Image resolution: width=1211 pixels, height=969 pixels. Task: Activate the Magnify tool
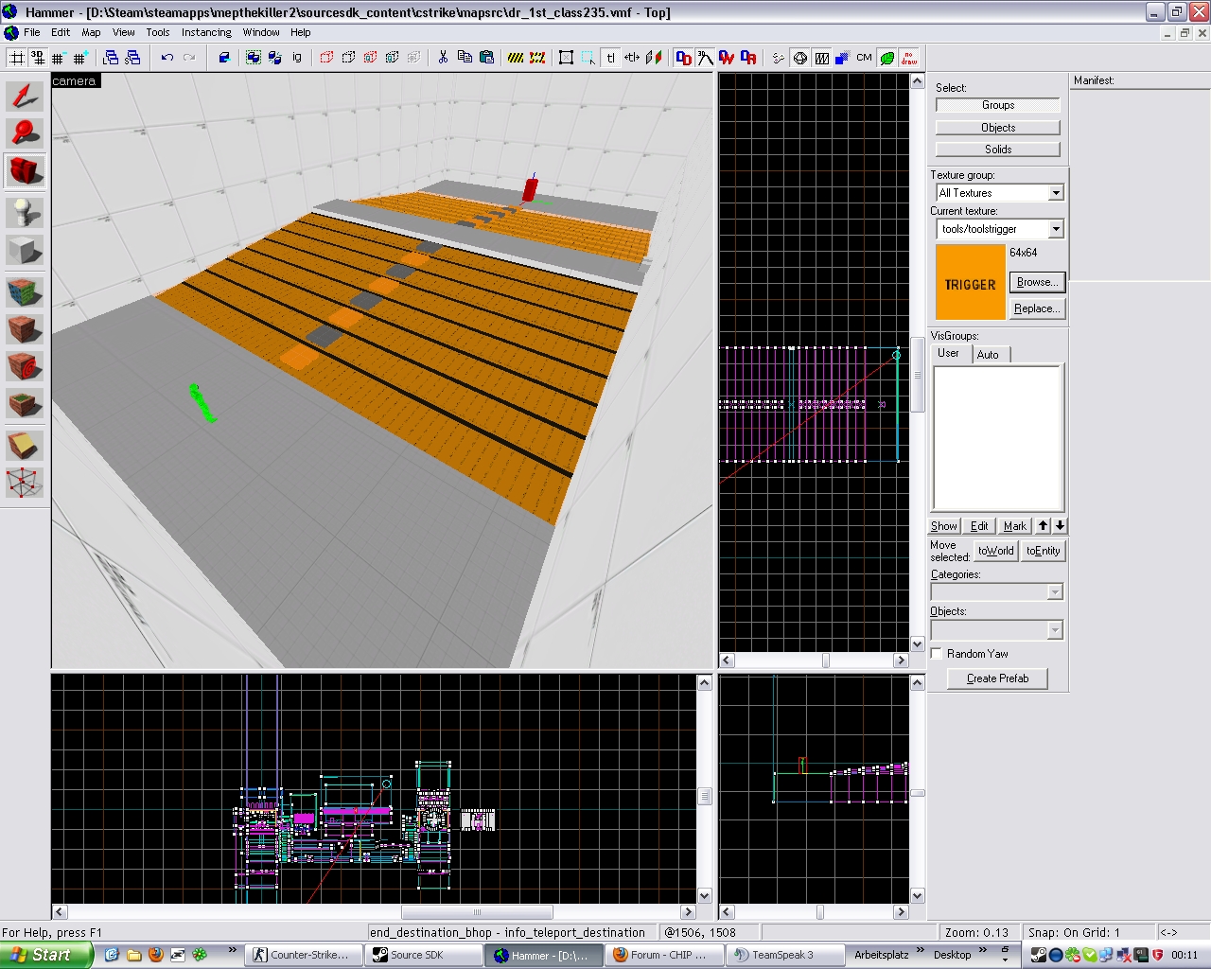click(x=25, y=133)
